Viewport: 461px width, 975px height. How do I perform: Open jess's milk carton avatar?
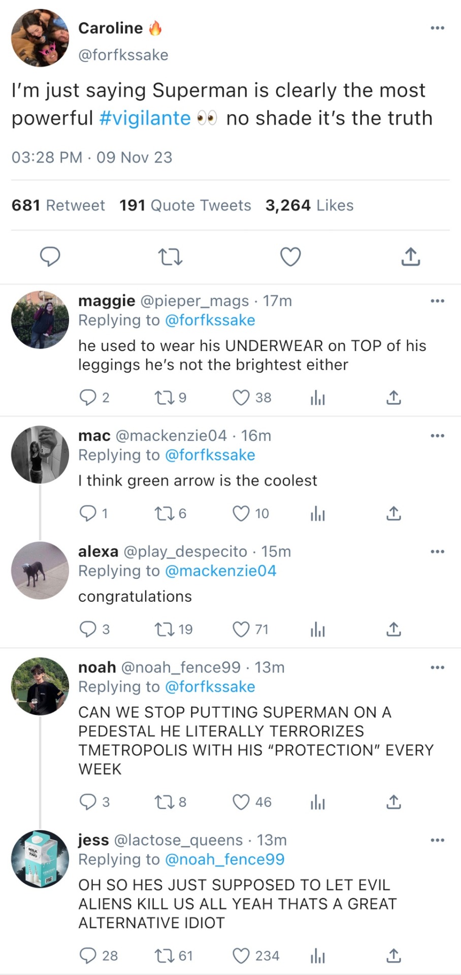pyautogui.click(x=40, y=859)
